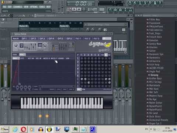Click Marker #1 in playlist
Screen dimensions: 177x133
(24, 26)
